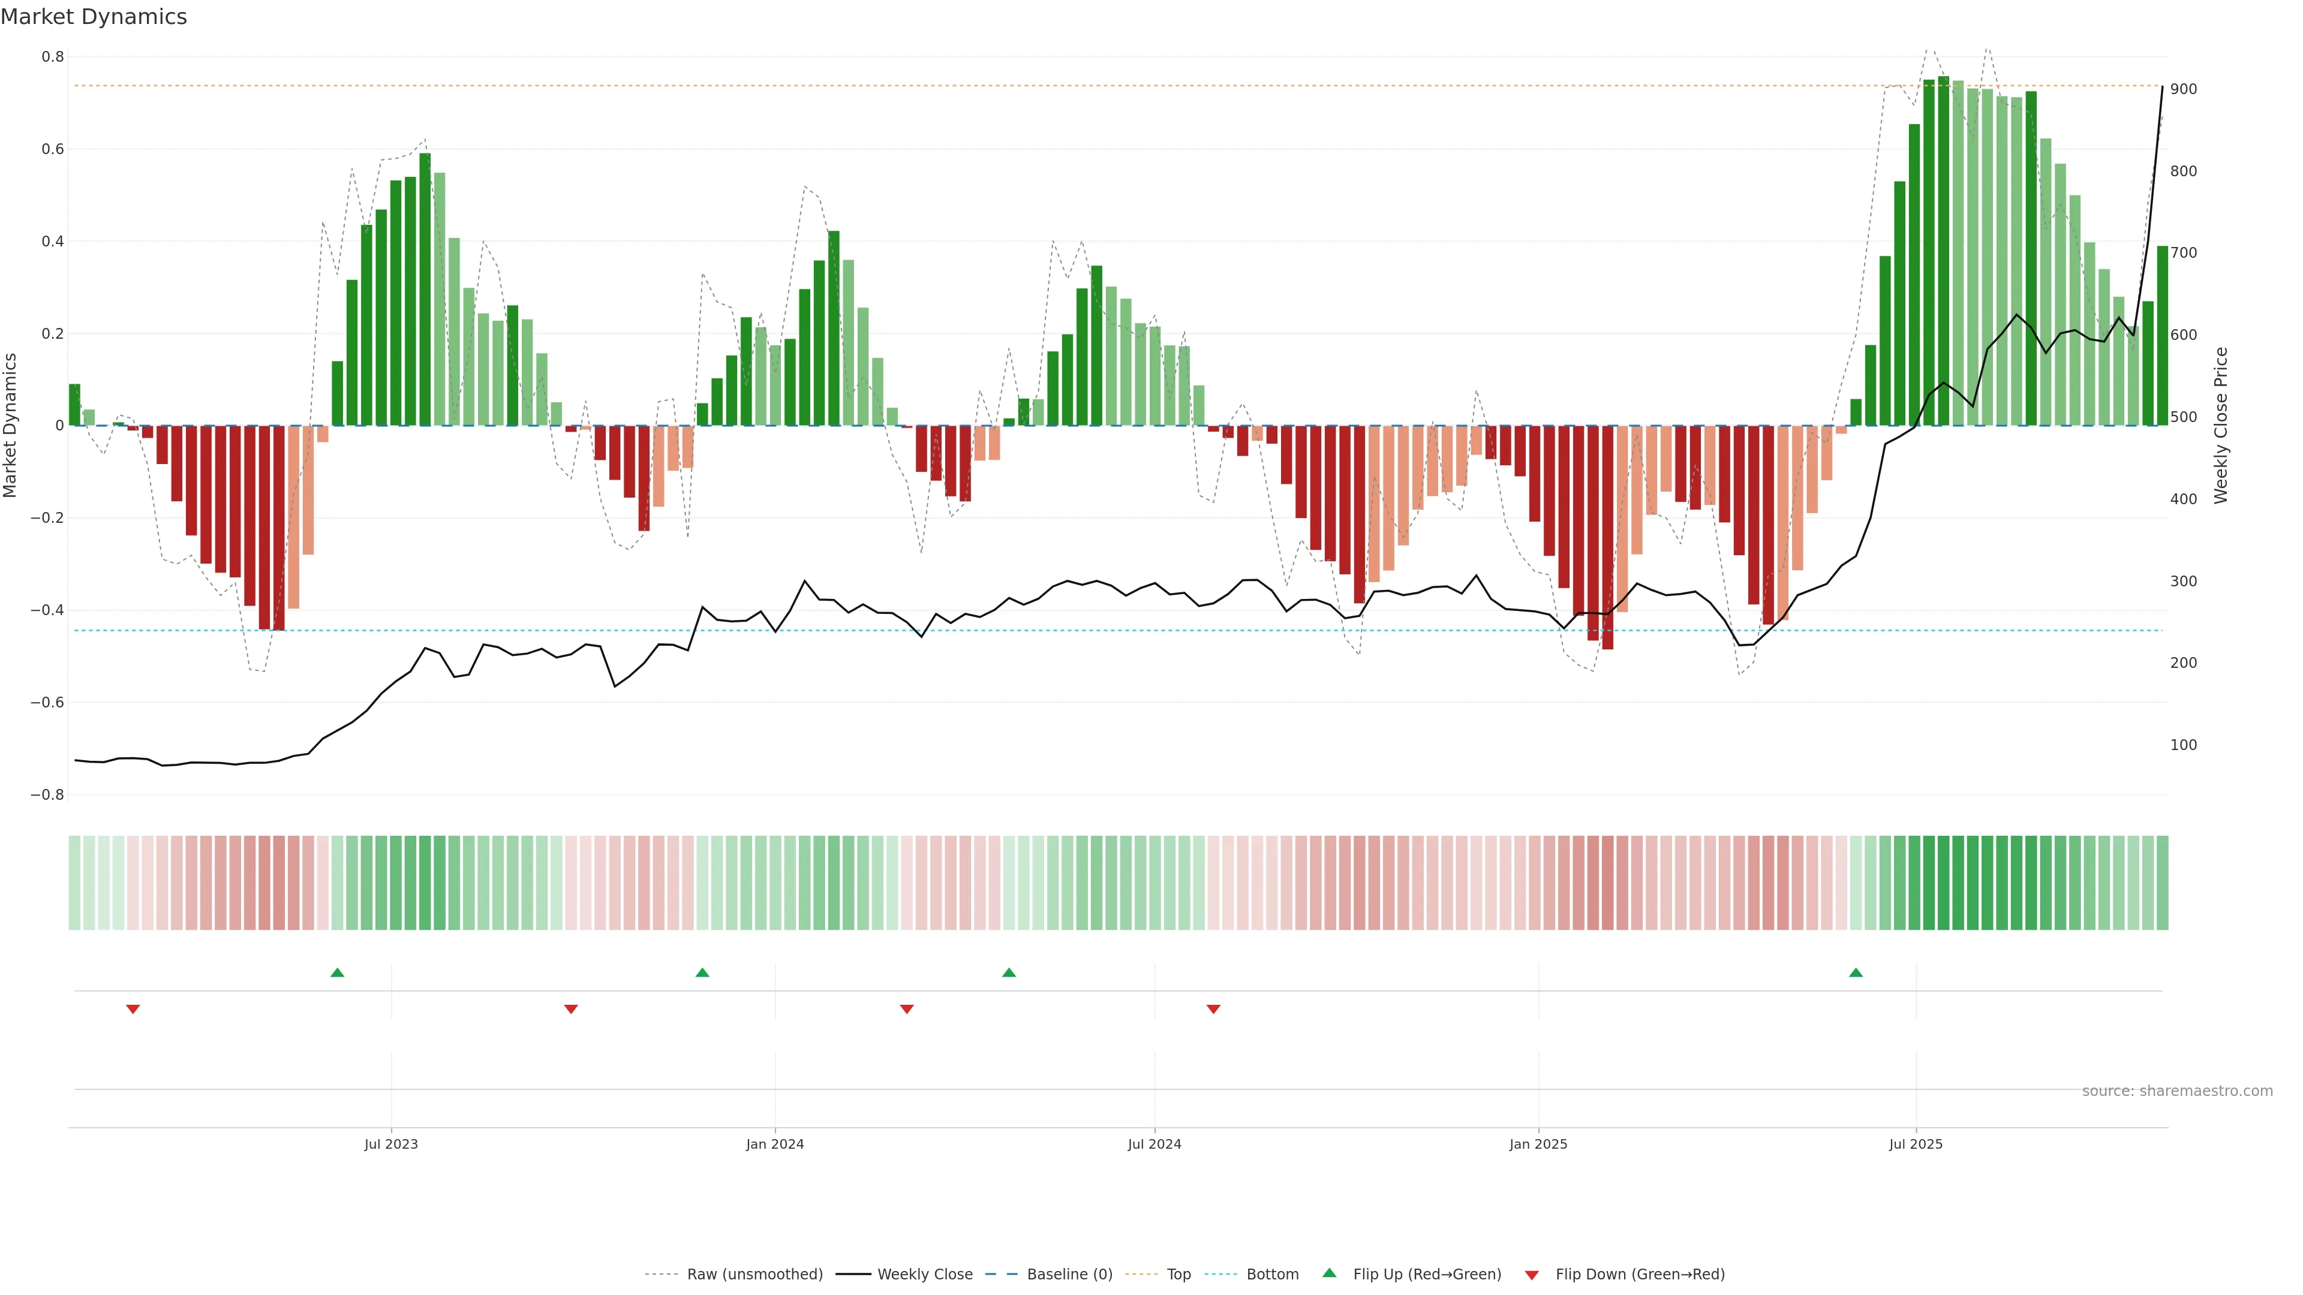Viewport: 2303px width, 1295px height.
Task: Click the Market Dynamics chart title
Action: tap(94, 17)
